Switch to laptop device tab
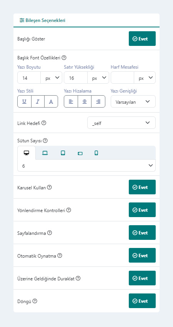Viewport: 173px width, 327px height. tap(45, 153)
